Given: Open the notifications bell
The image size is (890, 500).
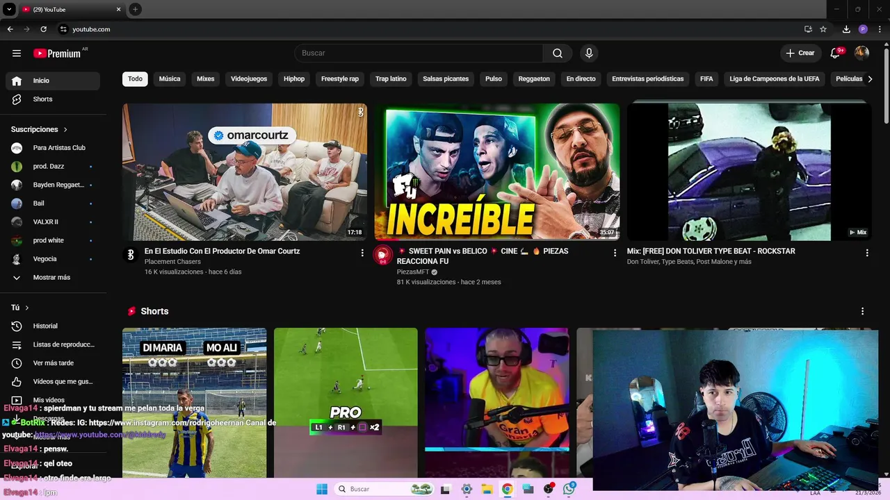Looking at the screenshot, I should pos(836,53).
